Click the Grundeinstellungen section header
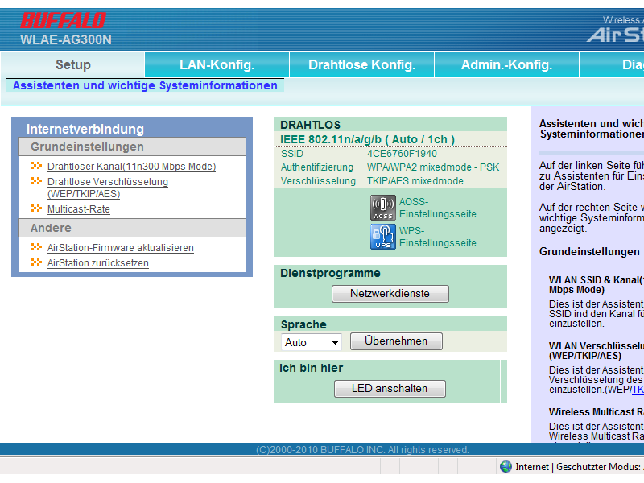Screen dimensions: 644x483 (x=132, y=147)
